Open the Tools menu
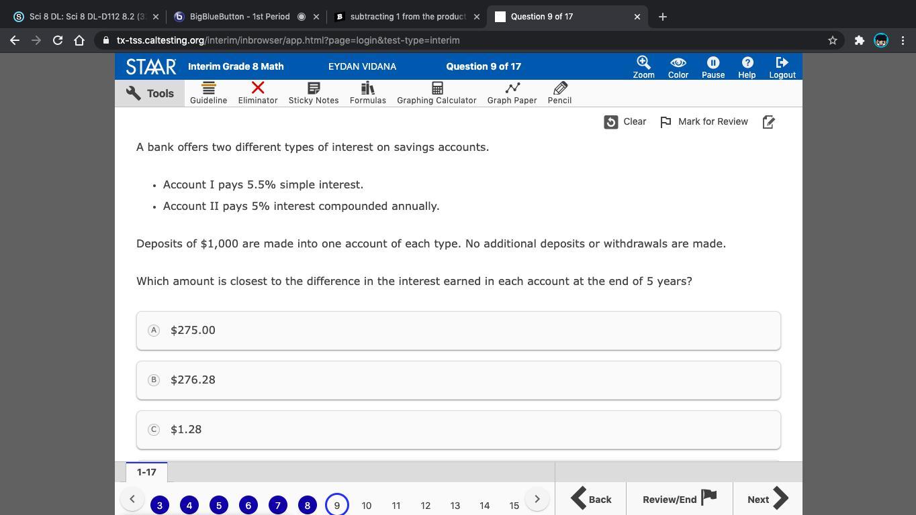Image resolution: width=916 pixels, height=515 pixels. point(150,93)
